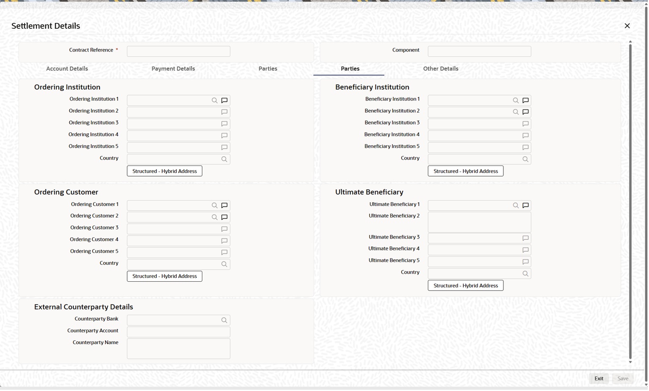Screen dimensions: 649x391
Task: Open the lookup search for Ordering Customer 2
Action: tap(215, 217)
